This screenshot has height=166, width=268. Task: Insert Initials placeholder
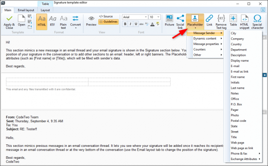[x=243, y=82]
